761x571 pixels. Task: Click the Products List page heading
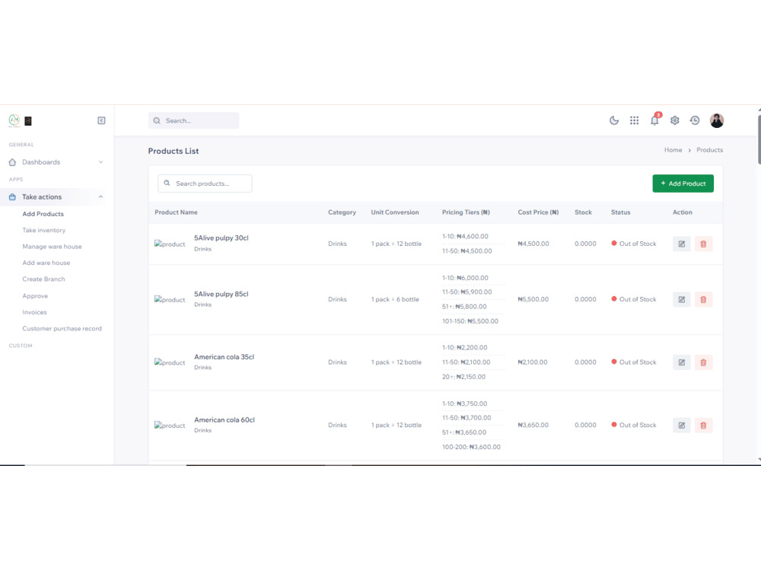coord(174,151)
